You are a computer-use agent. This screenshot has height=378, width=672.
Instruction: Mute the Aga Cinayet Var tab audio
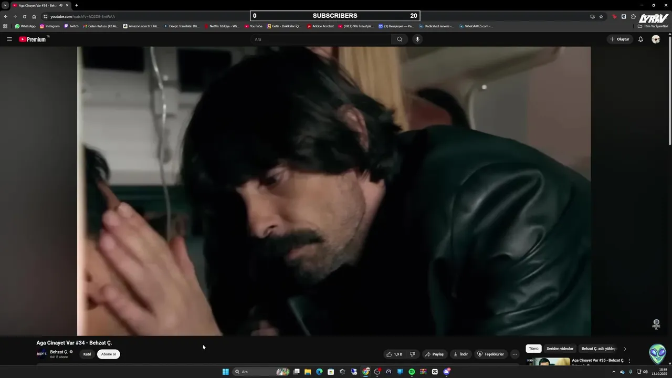(x=61, y=5)
